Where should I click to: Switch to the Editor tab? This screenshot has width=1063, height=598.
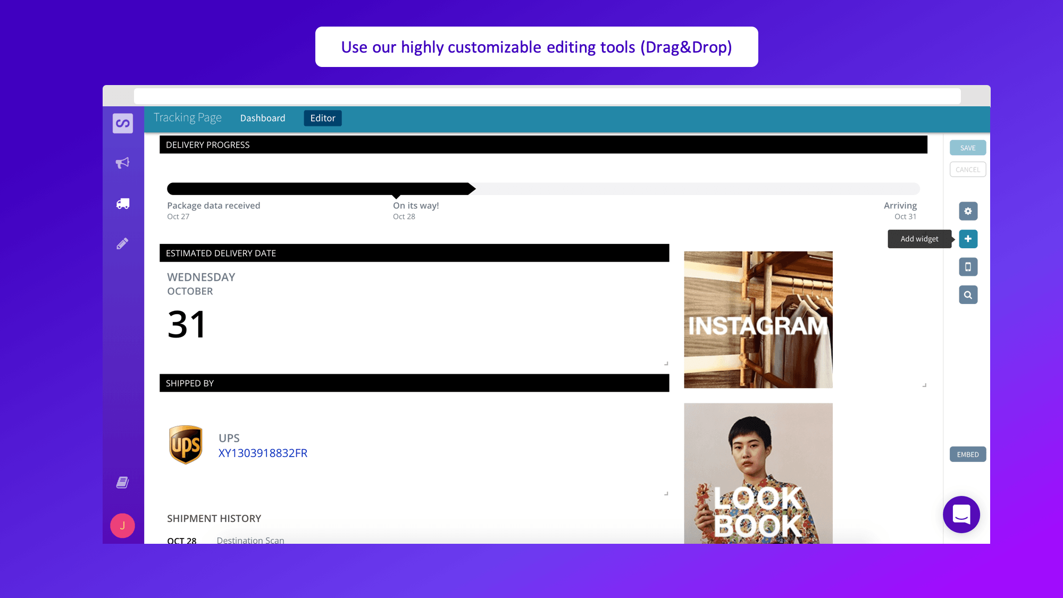pyautogui.click(x=321, y=117)
